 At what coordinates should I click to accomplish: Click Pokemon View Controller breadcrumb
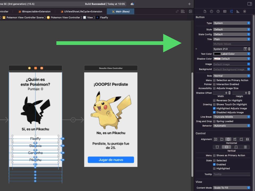point(64,17)
